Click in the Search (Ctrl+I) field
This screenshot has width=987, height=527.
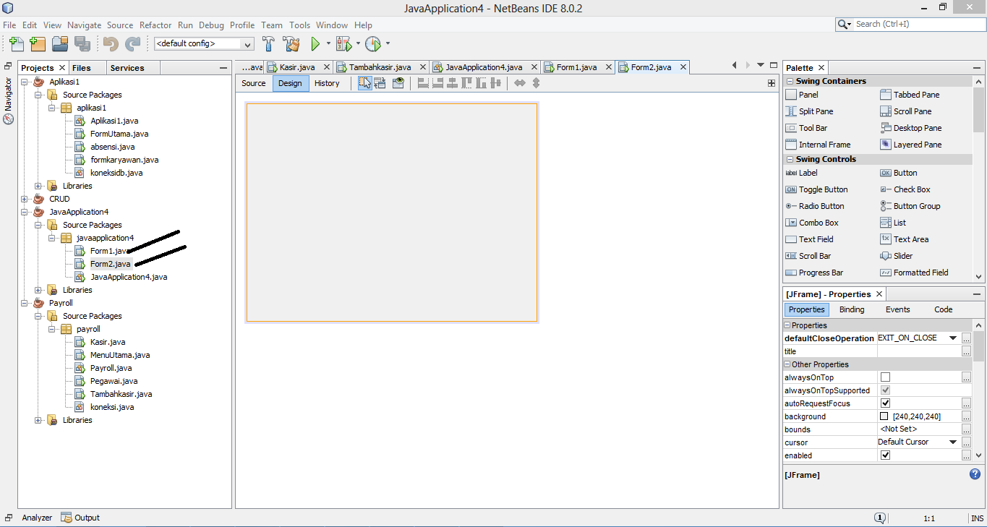click(918, 24)
